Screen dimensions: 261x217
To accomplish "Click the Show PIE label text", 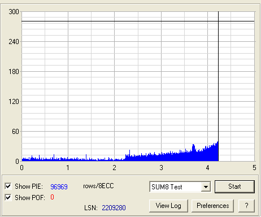I will click(x=29, y=186).
